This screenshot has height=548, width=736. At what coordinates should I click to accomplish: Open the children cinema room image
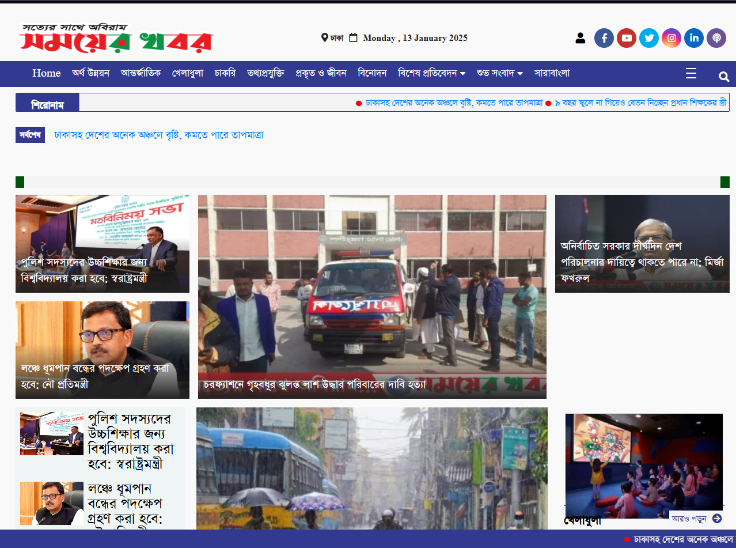[x=644, y=466]
